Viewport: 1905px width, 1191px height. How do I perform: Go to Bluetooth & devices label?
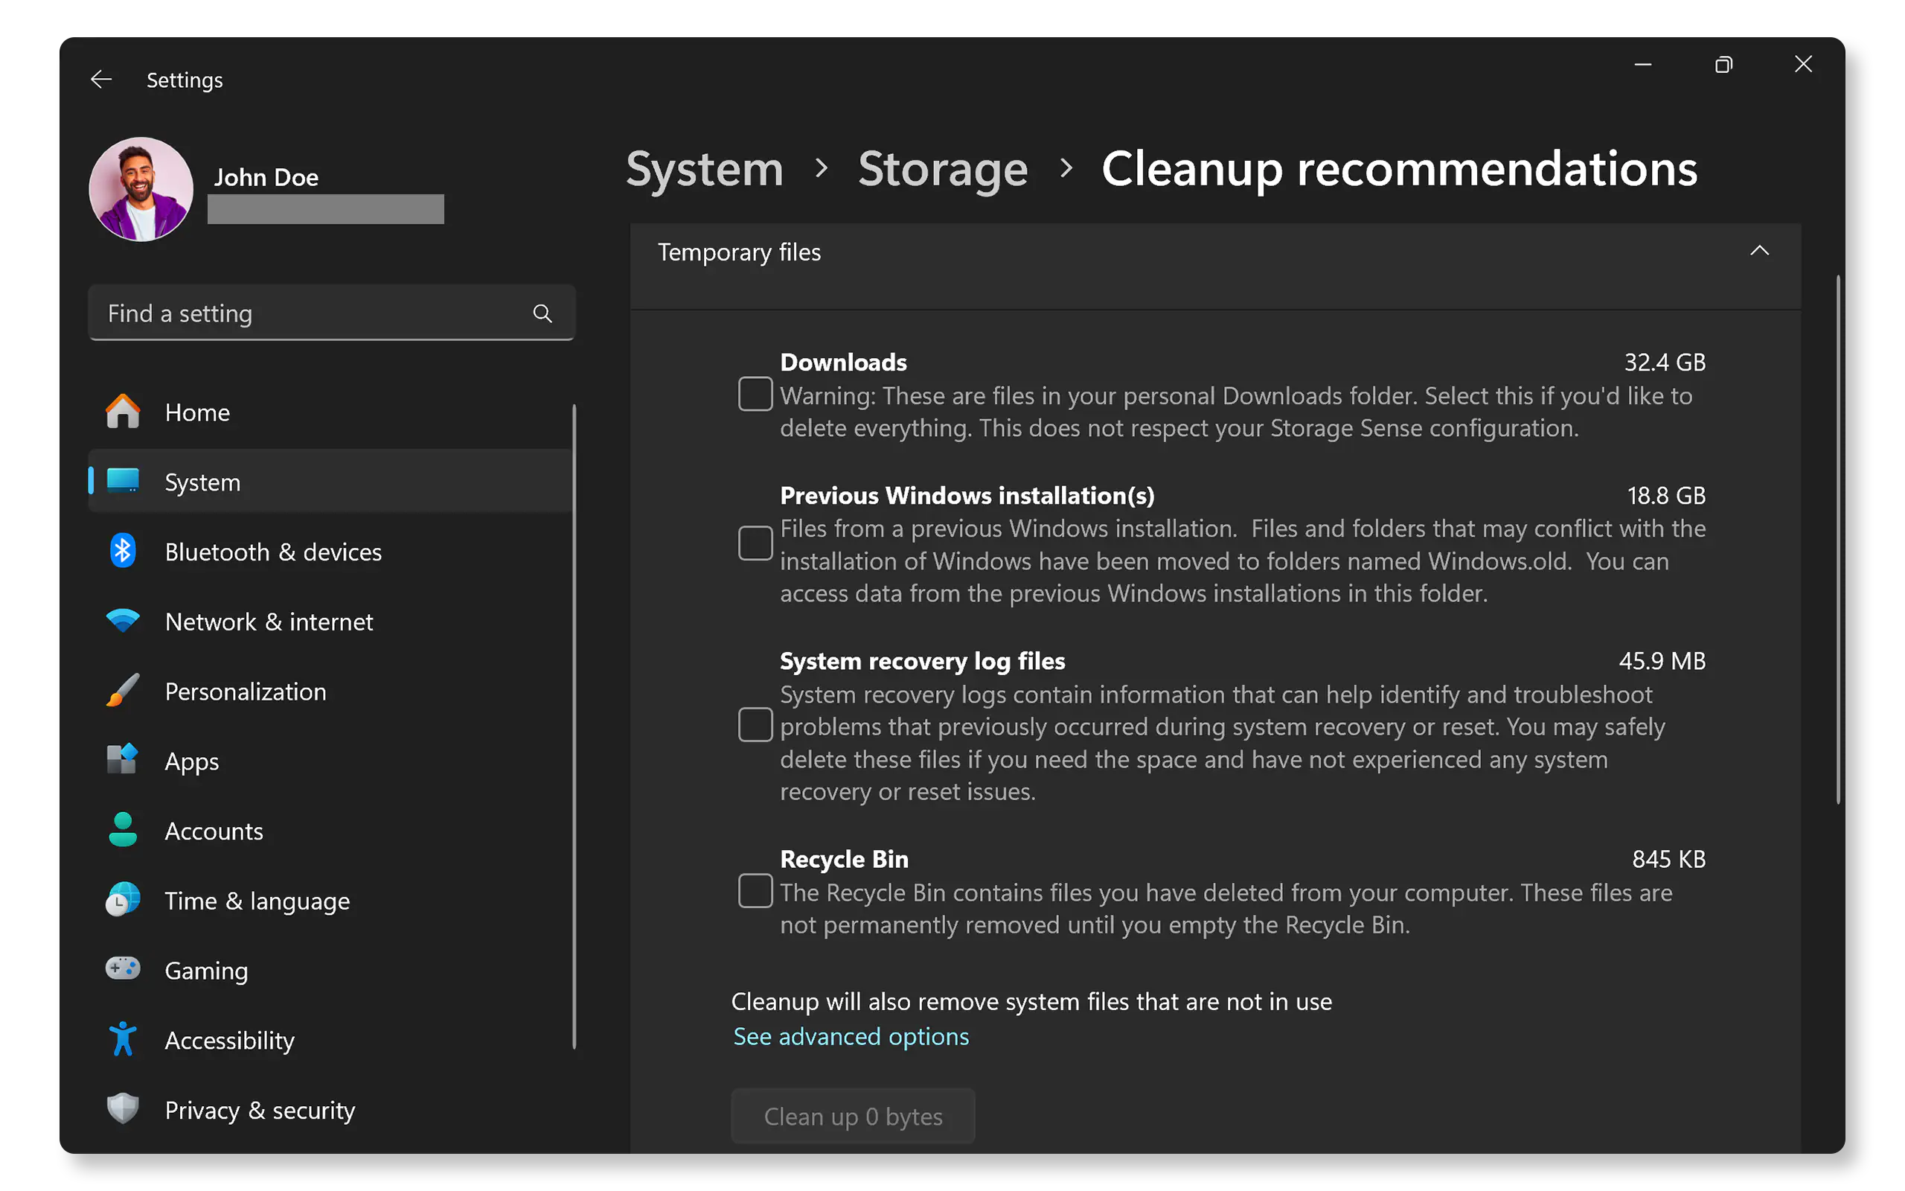[273, 552]
